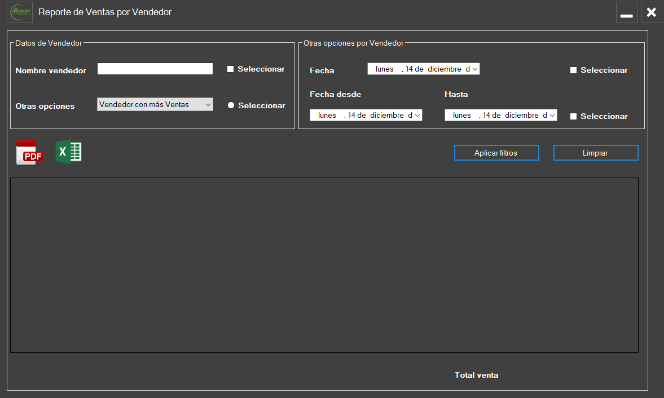664x398 pixels.
Task: Enable the Nombre vendedor Seleccionar checkbox
Action: tap(230, 69)
